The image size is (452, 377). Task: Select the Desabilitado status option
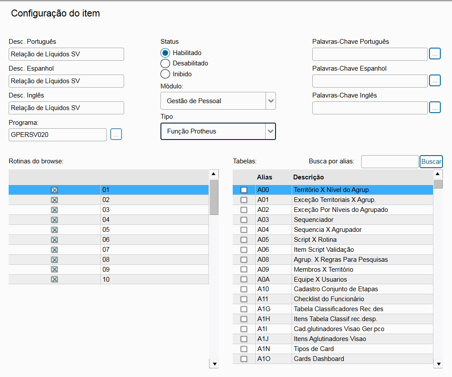tap(165, 63)
